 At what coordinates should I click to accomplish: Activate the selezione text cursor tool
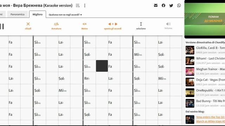click(x=141, y=26)
